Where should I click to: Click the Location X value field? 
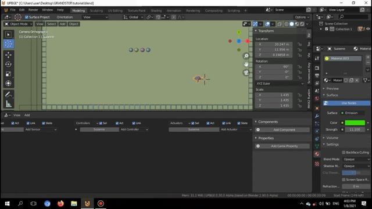click(274, 44)
